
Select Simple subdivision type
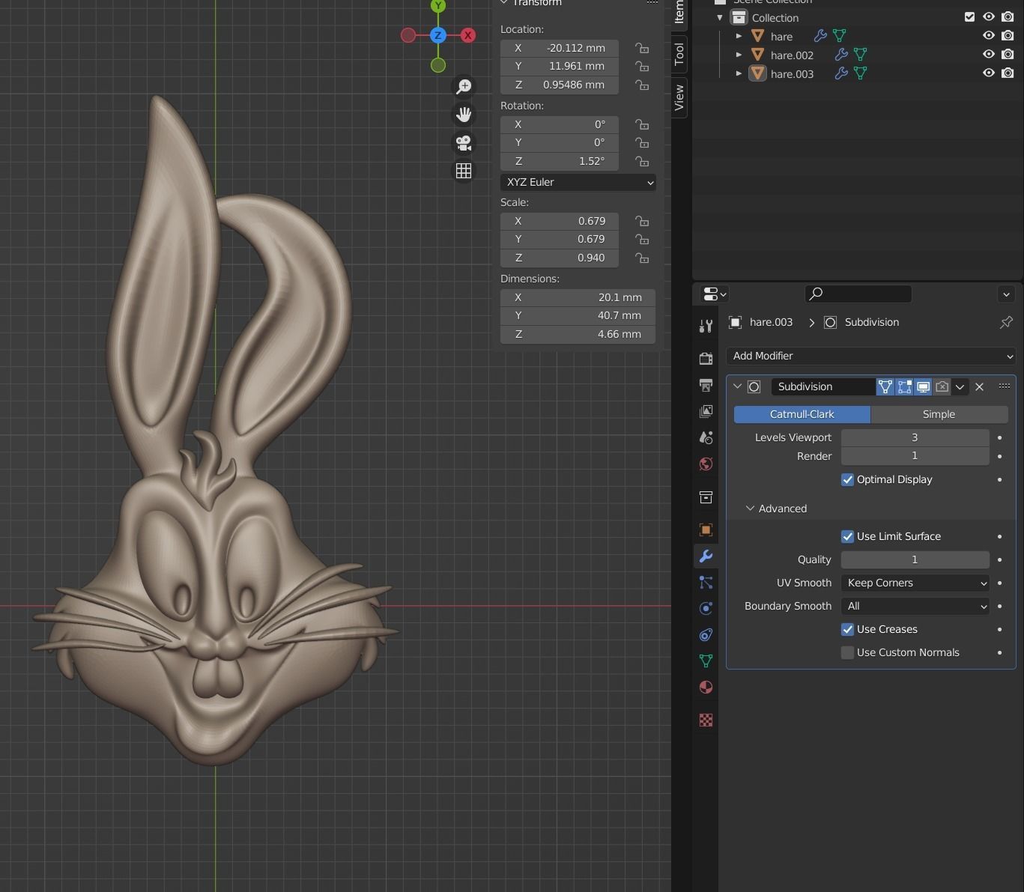pos(939,414)
